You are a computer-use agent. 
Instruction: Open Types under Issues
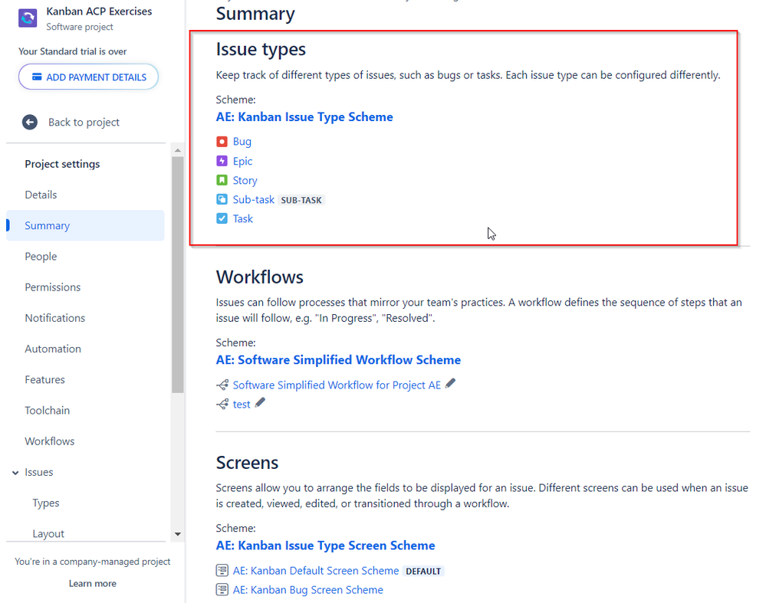(46, 503)
